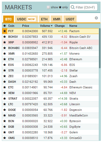Image resolution: width=103 pixels, height=143 pixels.
Task: Click the magnifier icon in filter box
Action: point(73,7)
